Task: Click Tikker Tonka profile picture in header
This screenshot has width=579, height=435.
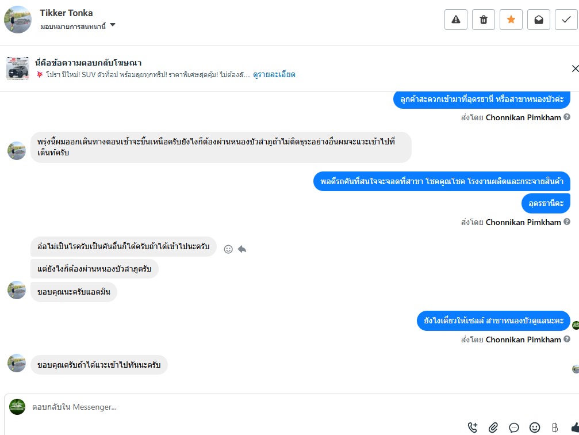Action: pos(18,20)
